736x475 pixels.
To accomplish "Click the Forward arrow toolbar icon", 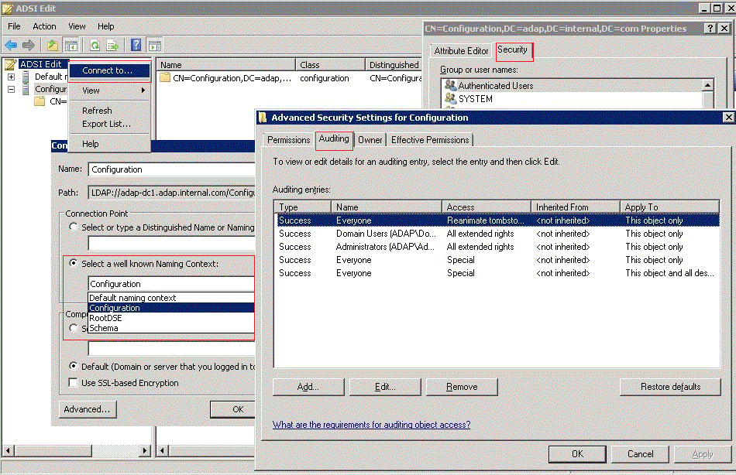I will 29,46.
